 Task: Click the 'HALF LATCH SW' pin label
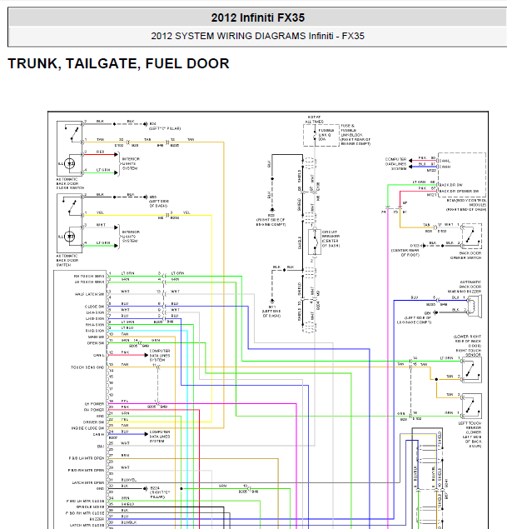point(89,294)
